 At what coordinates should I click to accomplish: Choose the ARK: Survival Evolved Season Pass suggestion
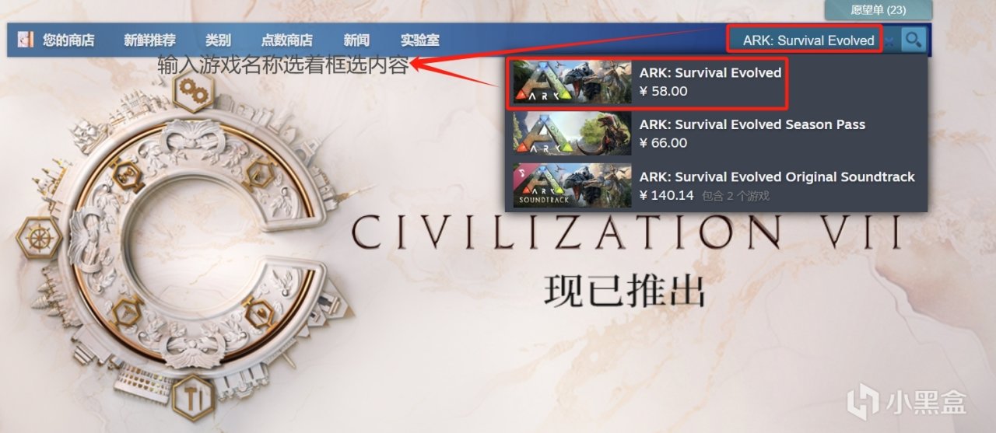tap(716, 133)
